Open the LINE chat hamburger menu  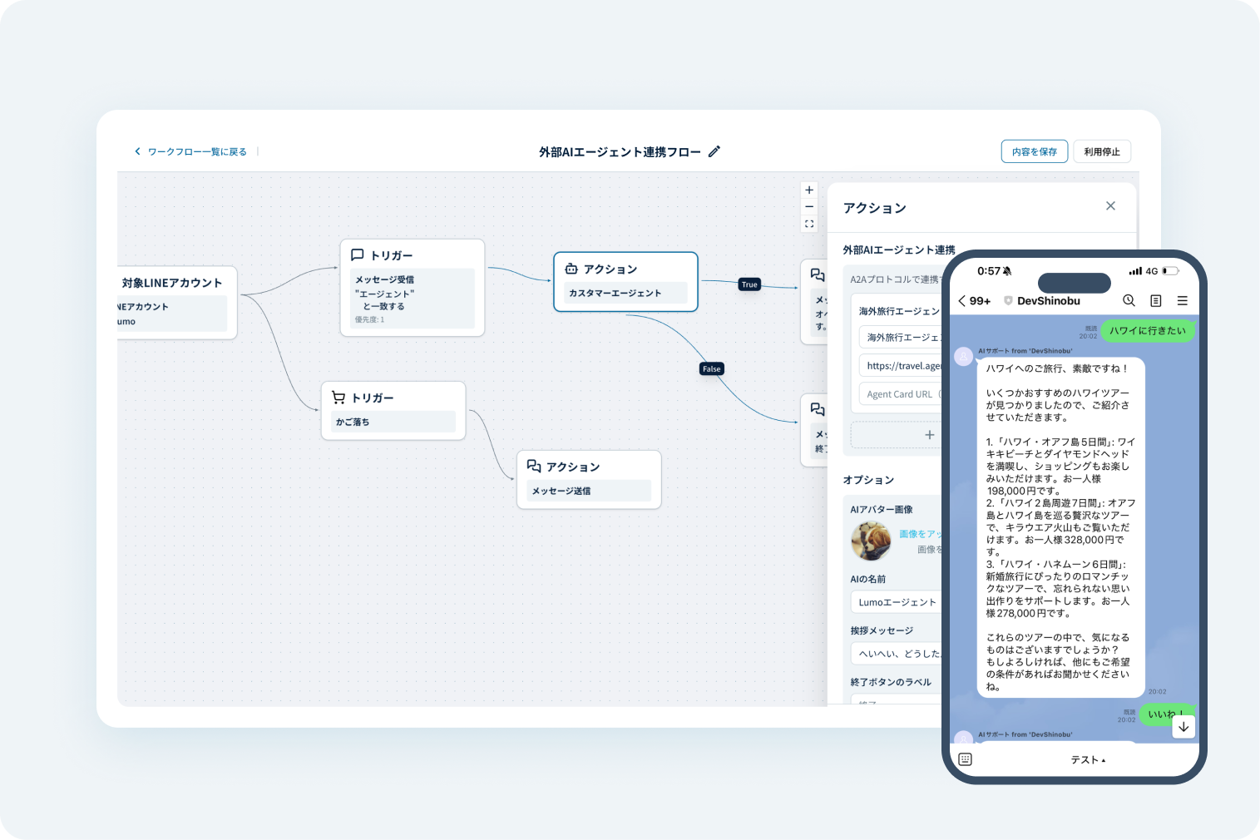pos(1183,300)
